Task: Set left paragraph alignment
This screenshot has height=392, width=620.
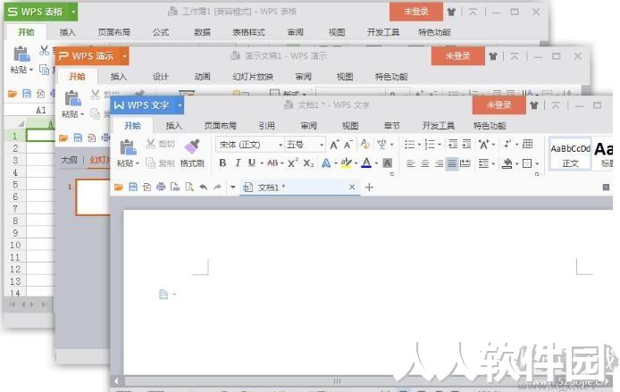Action: click(x=411, y=163)
